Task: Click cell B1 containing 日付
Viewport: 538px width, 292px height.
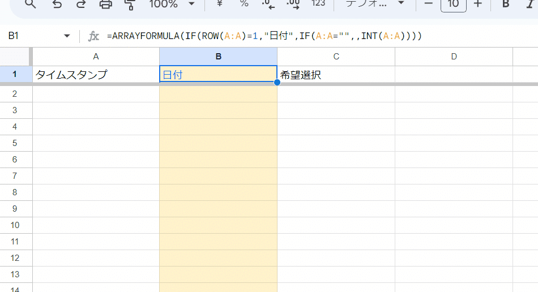Action: [218, 74]
